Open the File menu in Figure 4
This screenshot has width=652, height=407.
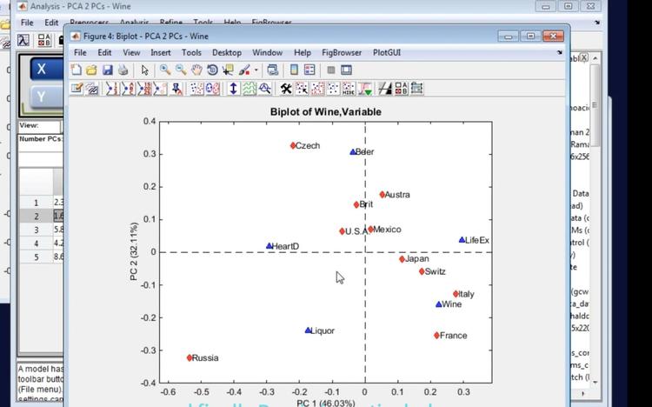80,52
